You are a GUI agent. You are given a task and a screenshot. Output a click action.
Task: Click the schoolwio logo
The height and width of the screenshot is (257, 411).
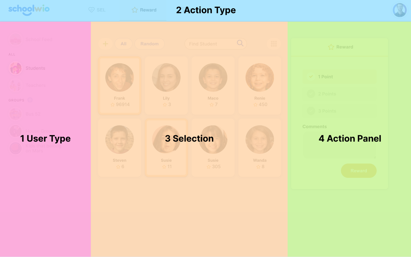click(29, 10)
